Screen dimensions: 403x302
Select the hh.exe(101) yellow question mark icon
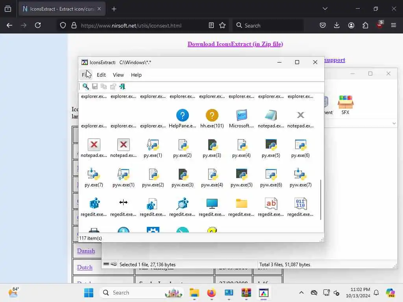pos(212,115)
